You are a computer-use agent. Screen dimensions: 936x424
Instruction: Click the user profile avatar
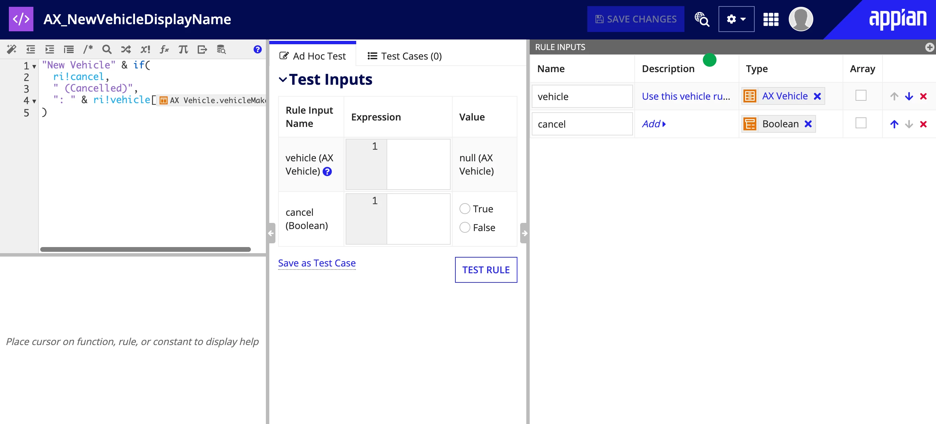pyautogui.click(x=801, y=19)
